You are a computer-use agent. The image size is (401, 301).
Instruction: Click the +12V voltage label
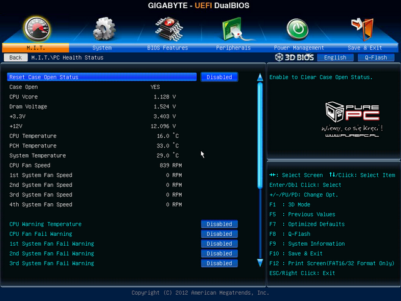coord(16,126)
